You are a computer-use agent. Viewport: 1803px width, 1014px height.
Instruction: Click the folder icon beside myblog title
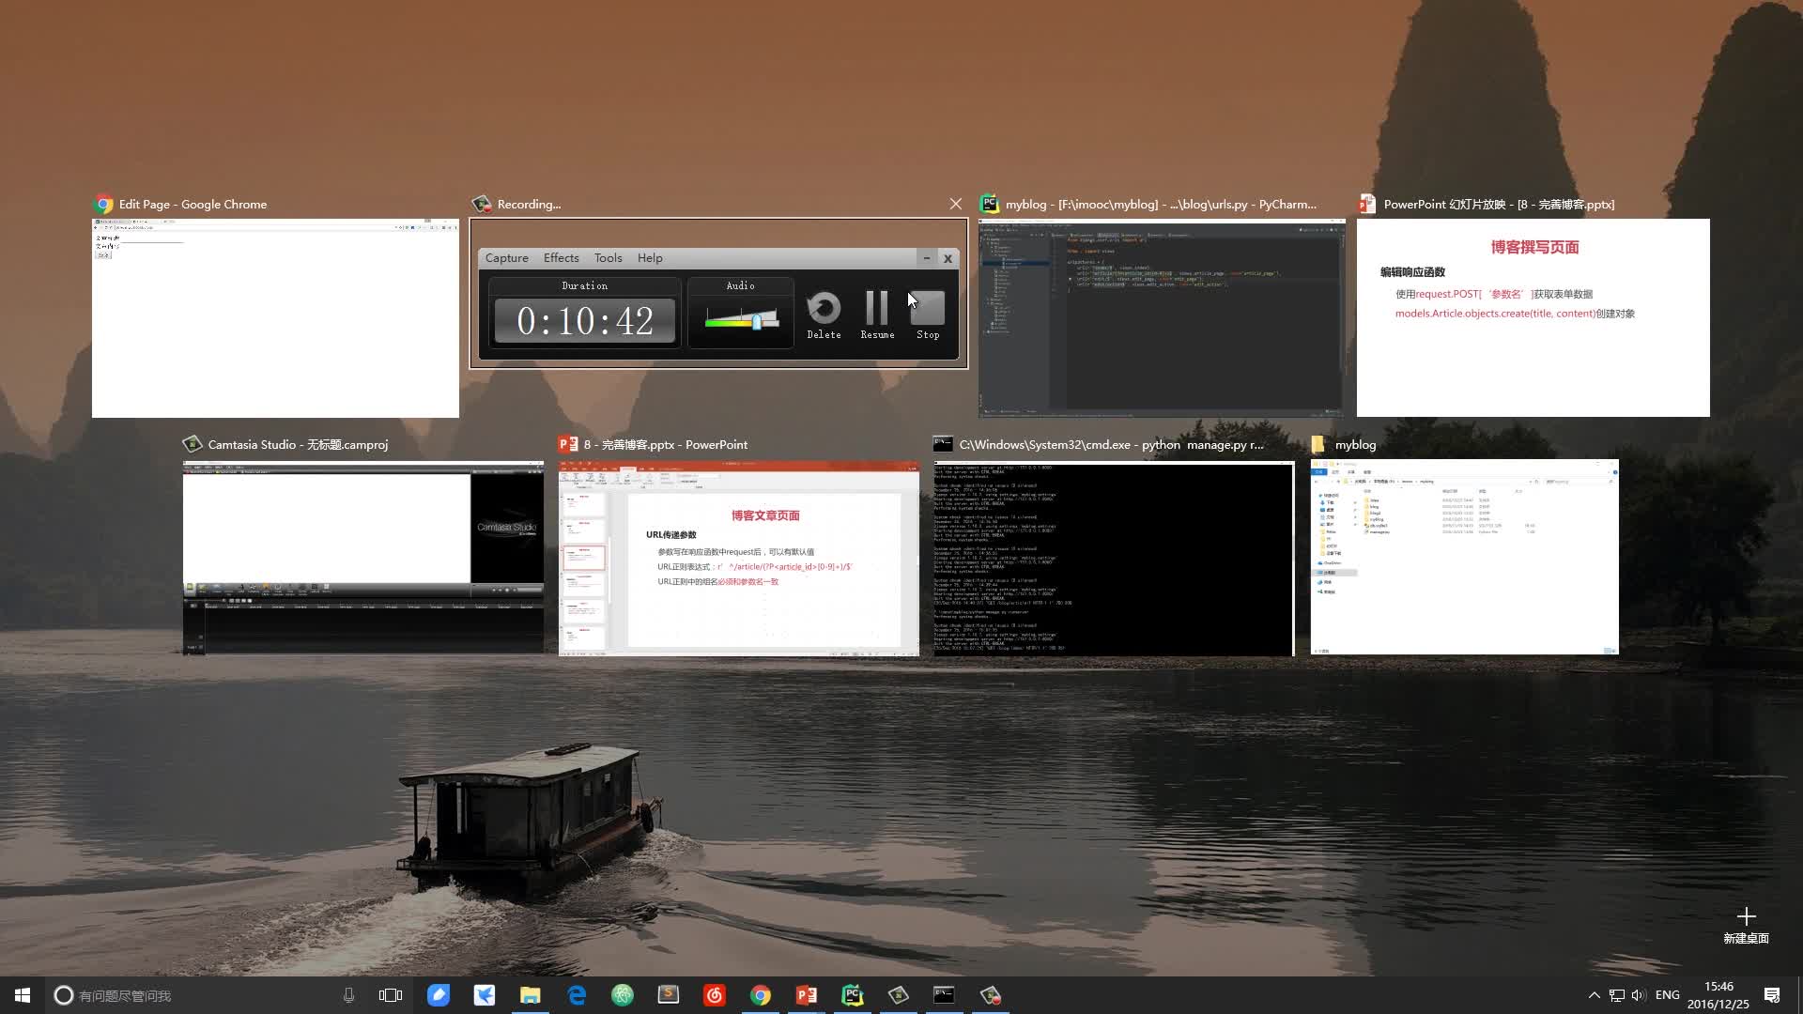[x=1318, y=444]
